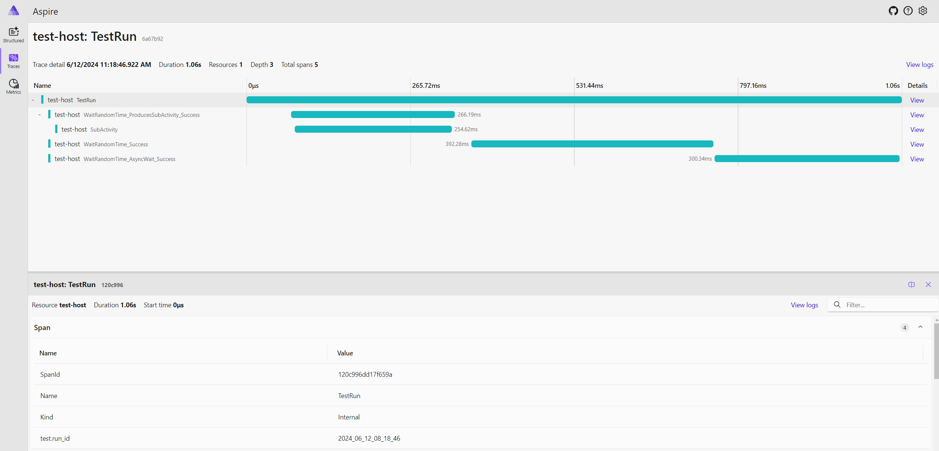Screen dimensions: 939x451
Task: View details for WaitRandomTime_Success span
Action: tap(917, 144)
